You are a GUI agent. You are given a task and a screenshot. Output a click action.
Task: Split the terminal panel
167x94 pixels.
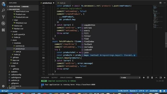coord(148,78)
